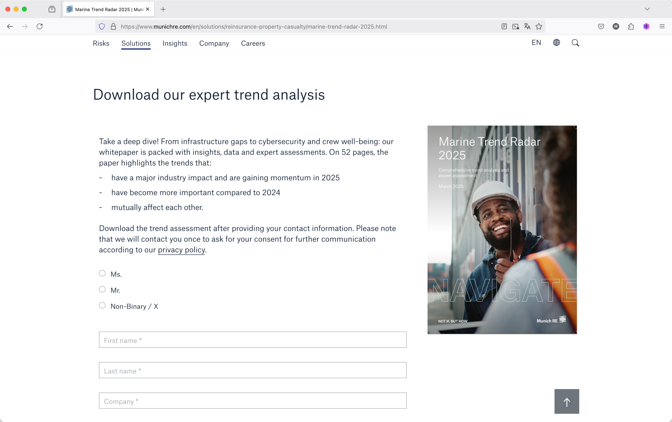
Task: Open the Careers navigation menu
Action: click(253, 43)
